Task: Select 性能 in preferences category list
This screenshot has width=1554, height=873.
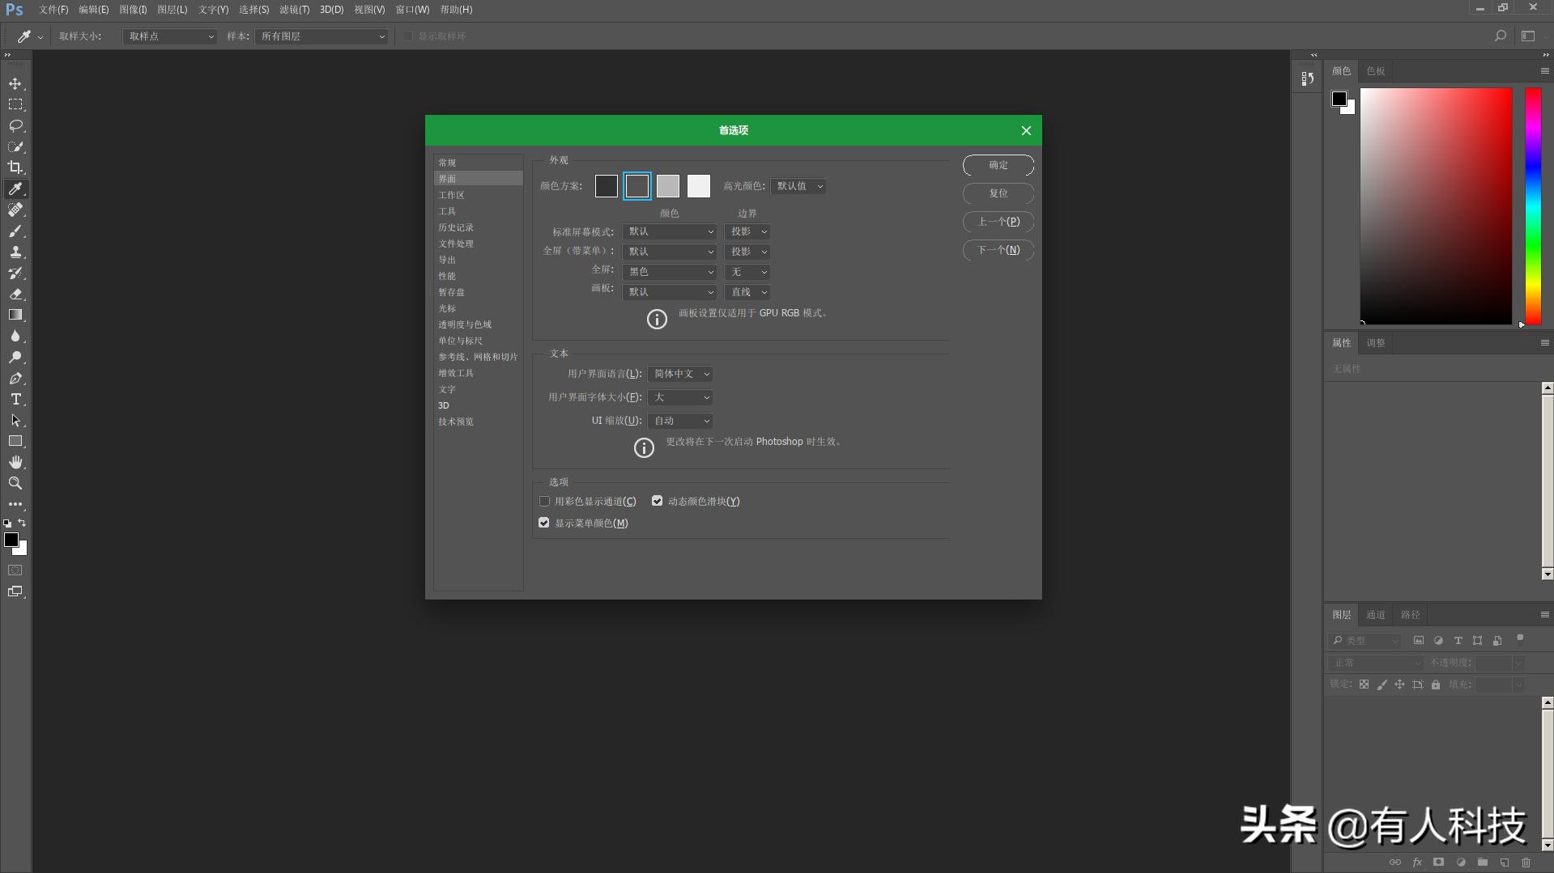Action: click(447, 276)
